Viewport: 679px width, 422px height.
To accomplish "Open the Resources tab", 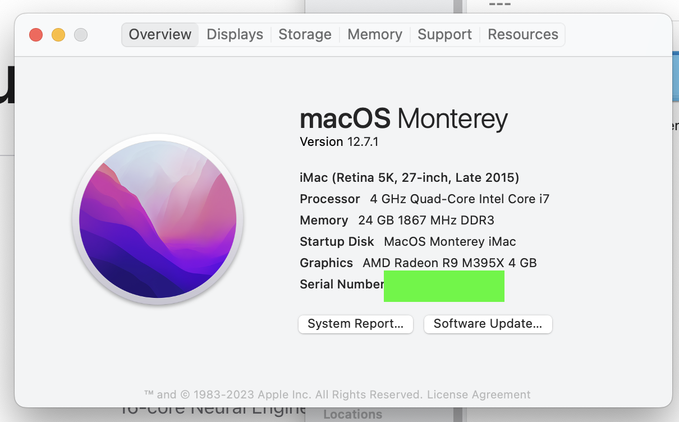I will (x=522, y=35).
